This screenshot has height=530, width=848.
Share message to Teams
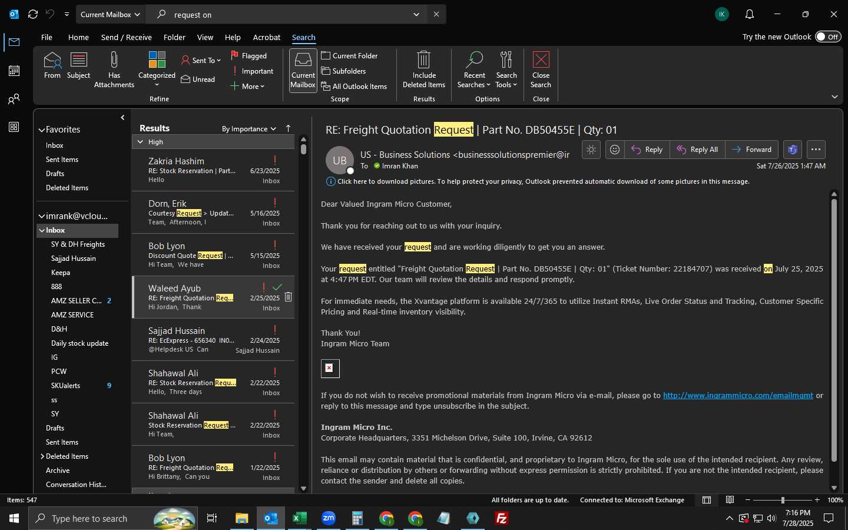tap(793, 150)
